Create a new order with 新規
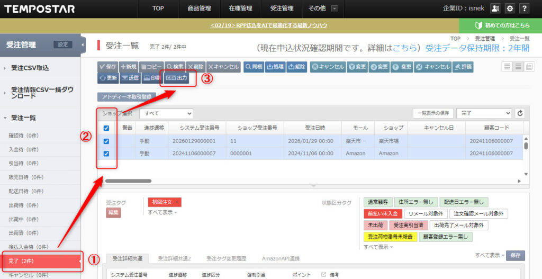The width and height of the screenshot is (542, 279). tap(129, 67)
